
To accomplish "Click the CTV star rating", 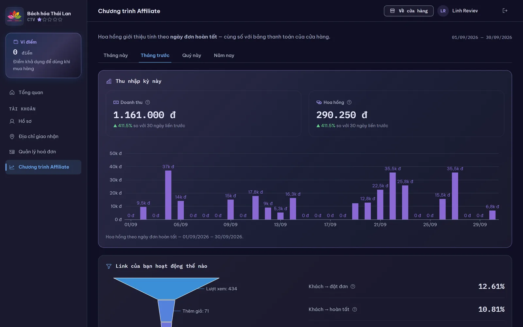I will (50, 20).
